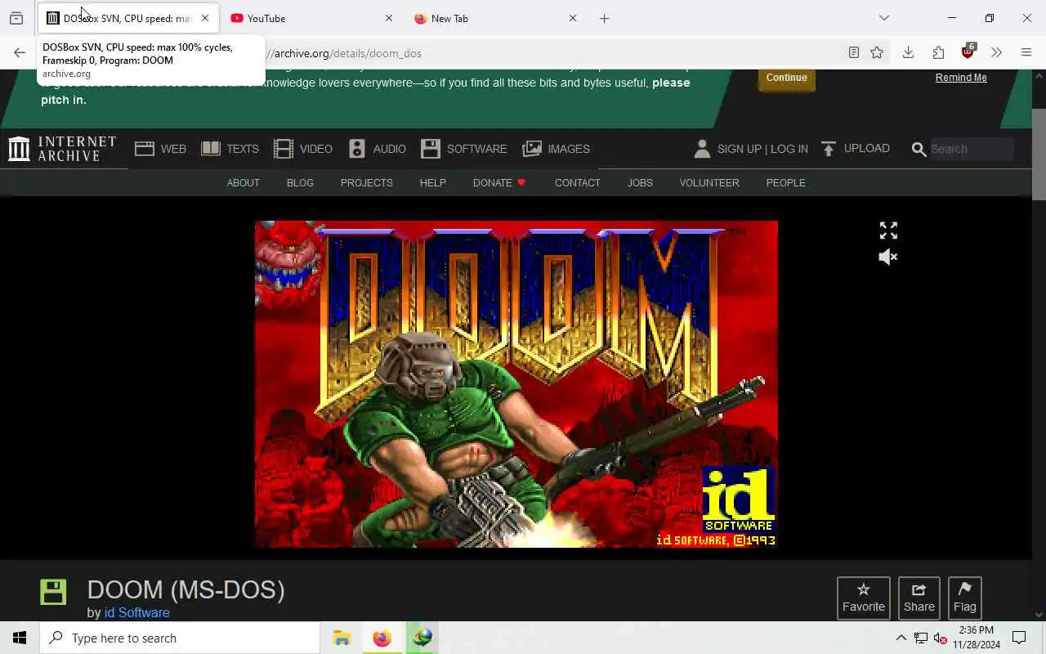Viewport: 1046px width, 654px height.
Task: Share this DOOM item
Action: click(919, 598)
